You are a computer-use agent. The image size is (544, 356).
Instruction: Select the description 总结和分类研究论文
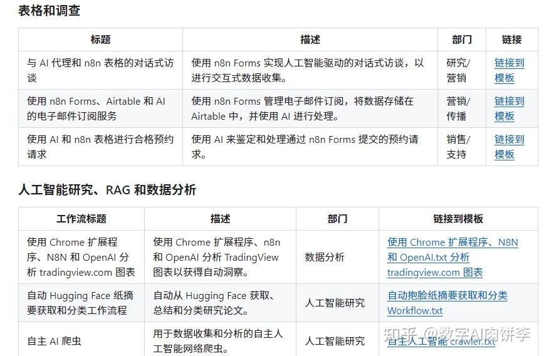click(221, 303)
